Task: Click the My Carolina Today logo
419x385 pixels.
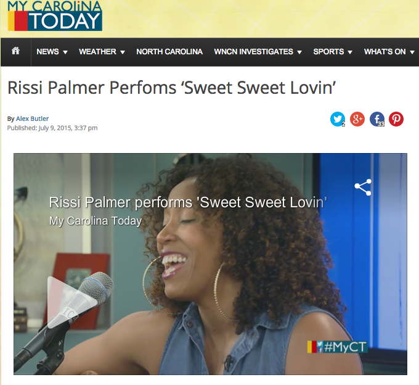Action: 55,16
